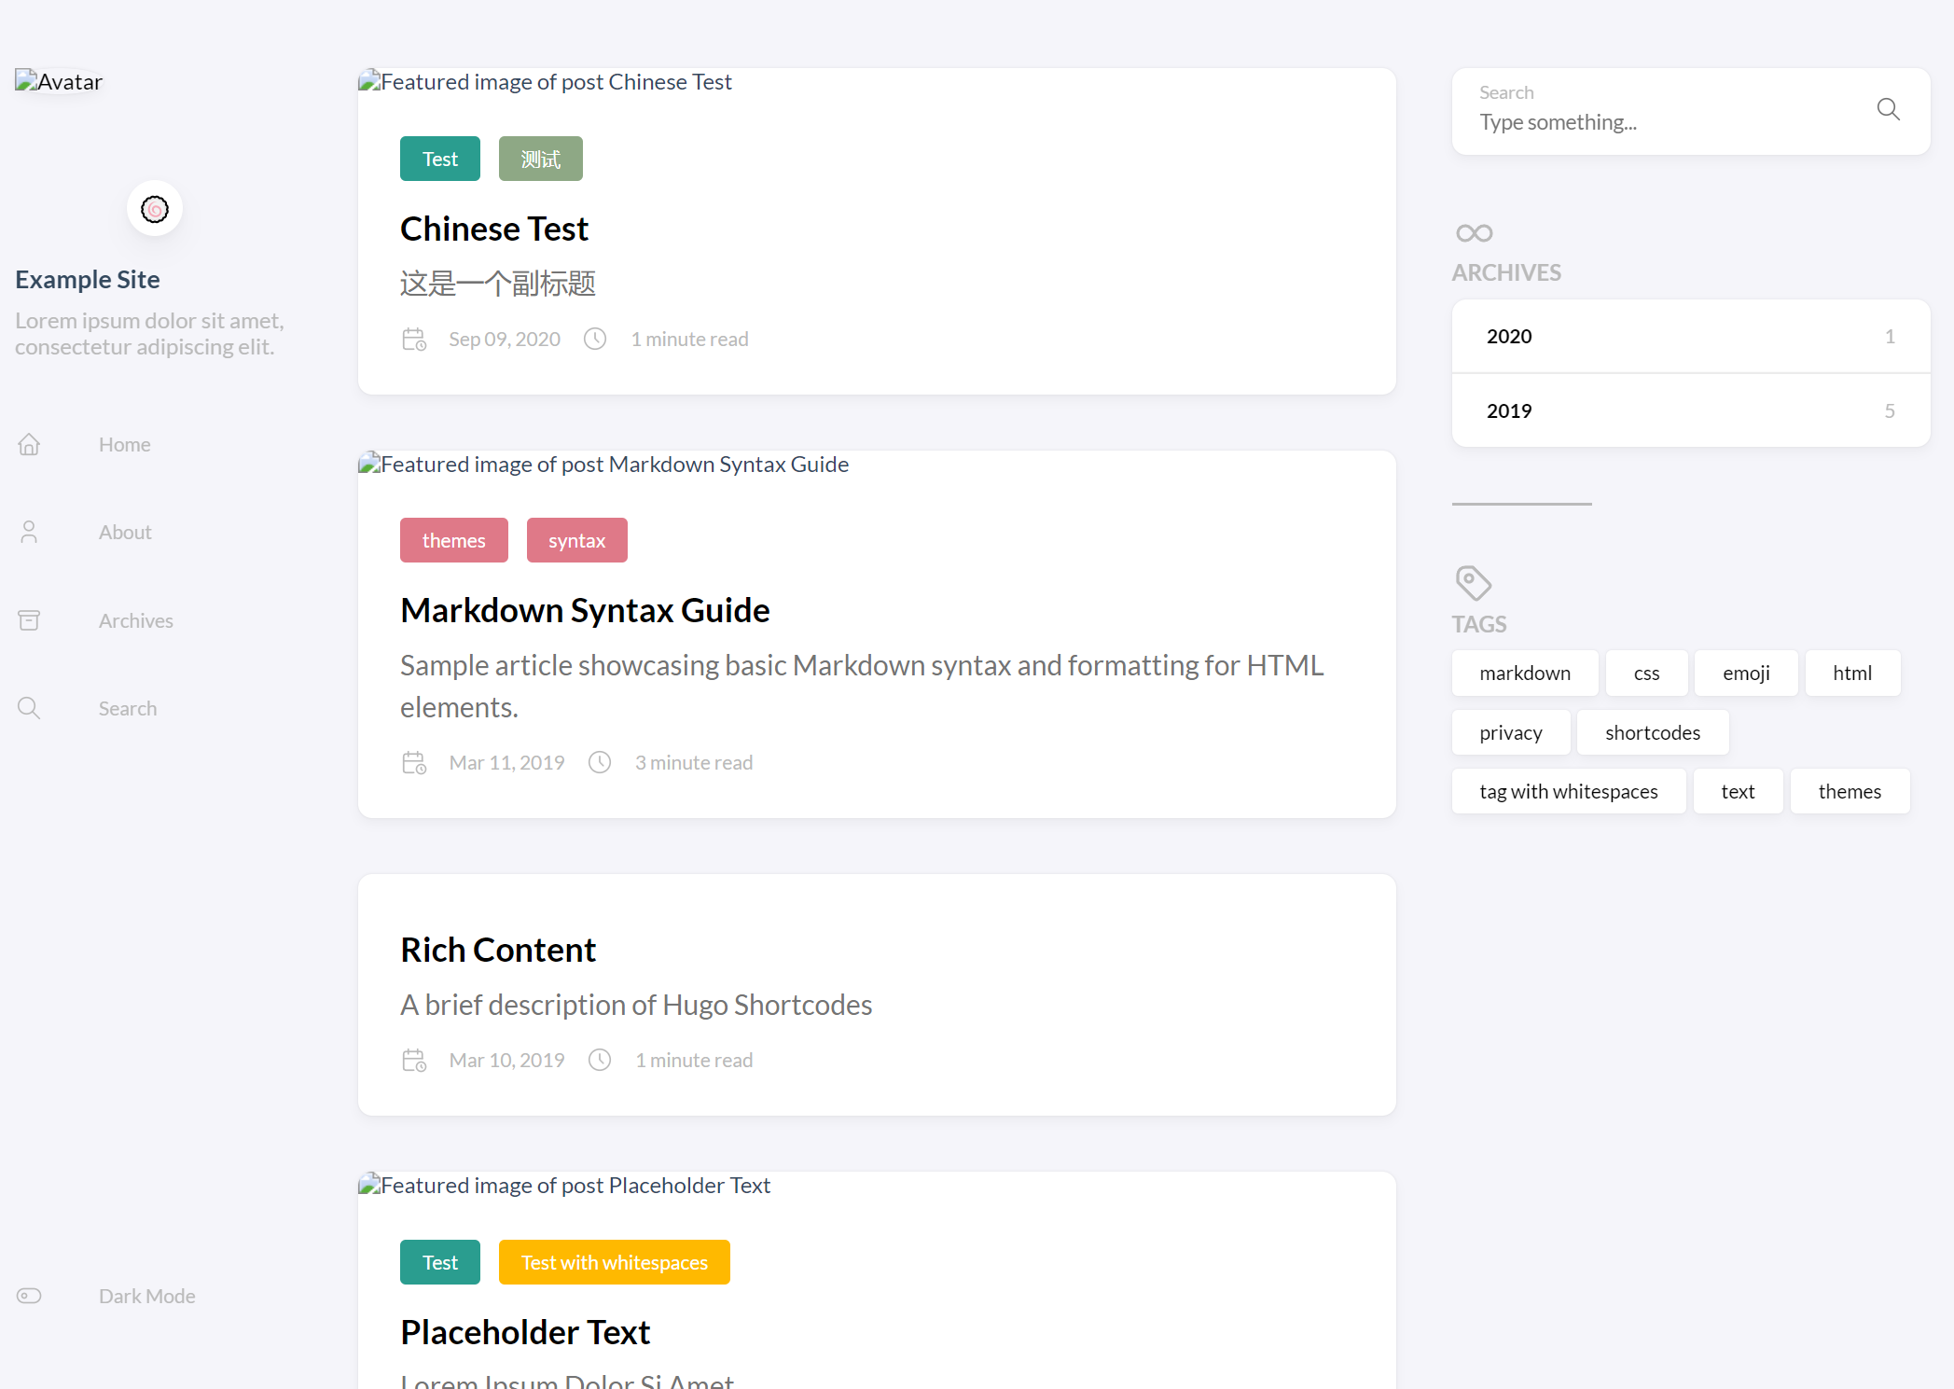Viewport: 1954px width, 1389px height.
Task: Click the sidebar Search magnifier icon
Action: pos(29,709)
